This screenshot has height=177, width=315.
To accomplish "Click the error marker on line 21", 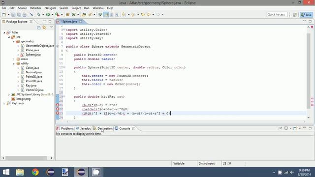I will pos(58,105).
